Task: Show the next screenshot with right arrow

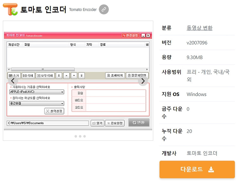Action: pos(143,81)
